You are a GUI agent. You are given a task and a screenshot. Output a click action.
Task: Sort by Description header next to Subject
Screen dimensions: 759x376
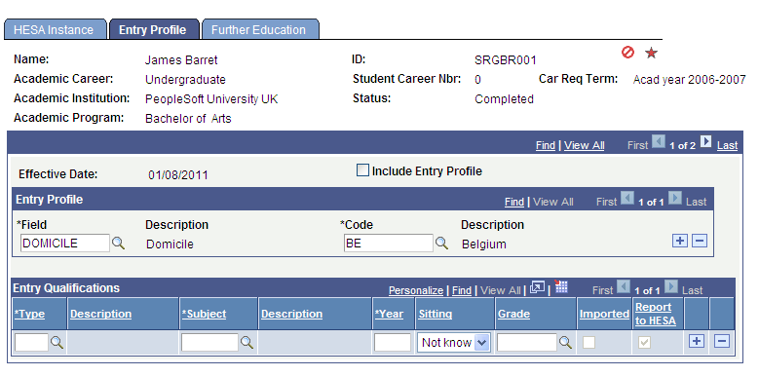pyautogui.click(x=292, y=314)
